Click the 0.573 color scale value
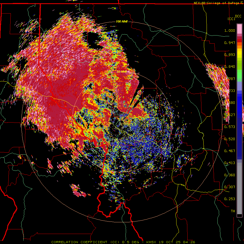Viewport: 244px width, 244px height. (x=230, y=127)
